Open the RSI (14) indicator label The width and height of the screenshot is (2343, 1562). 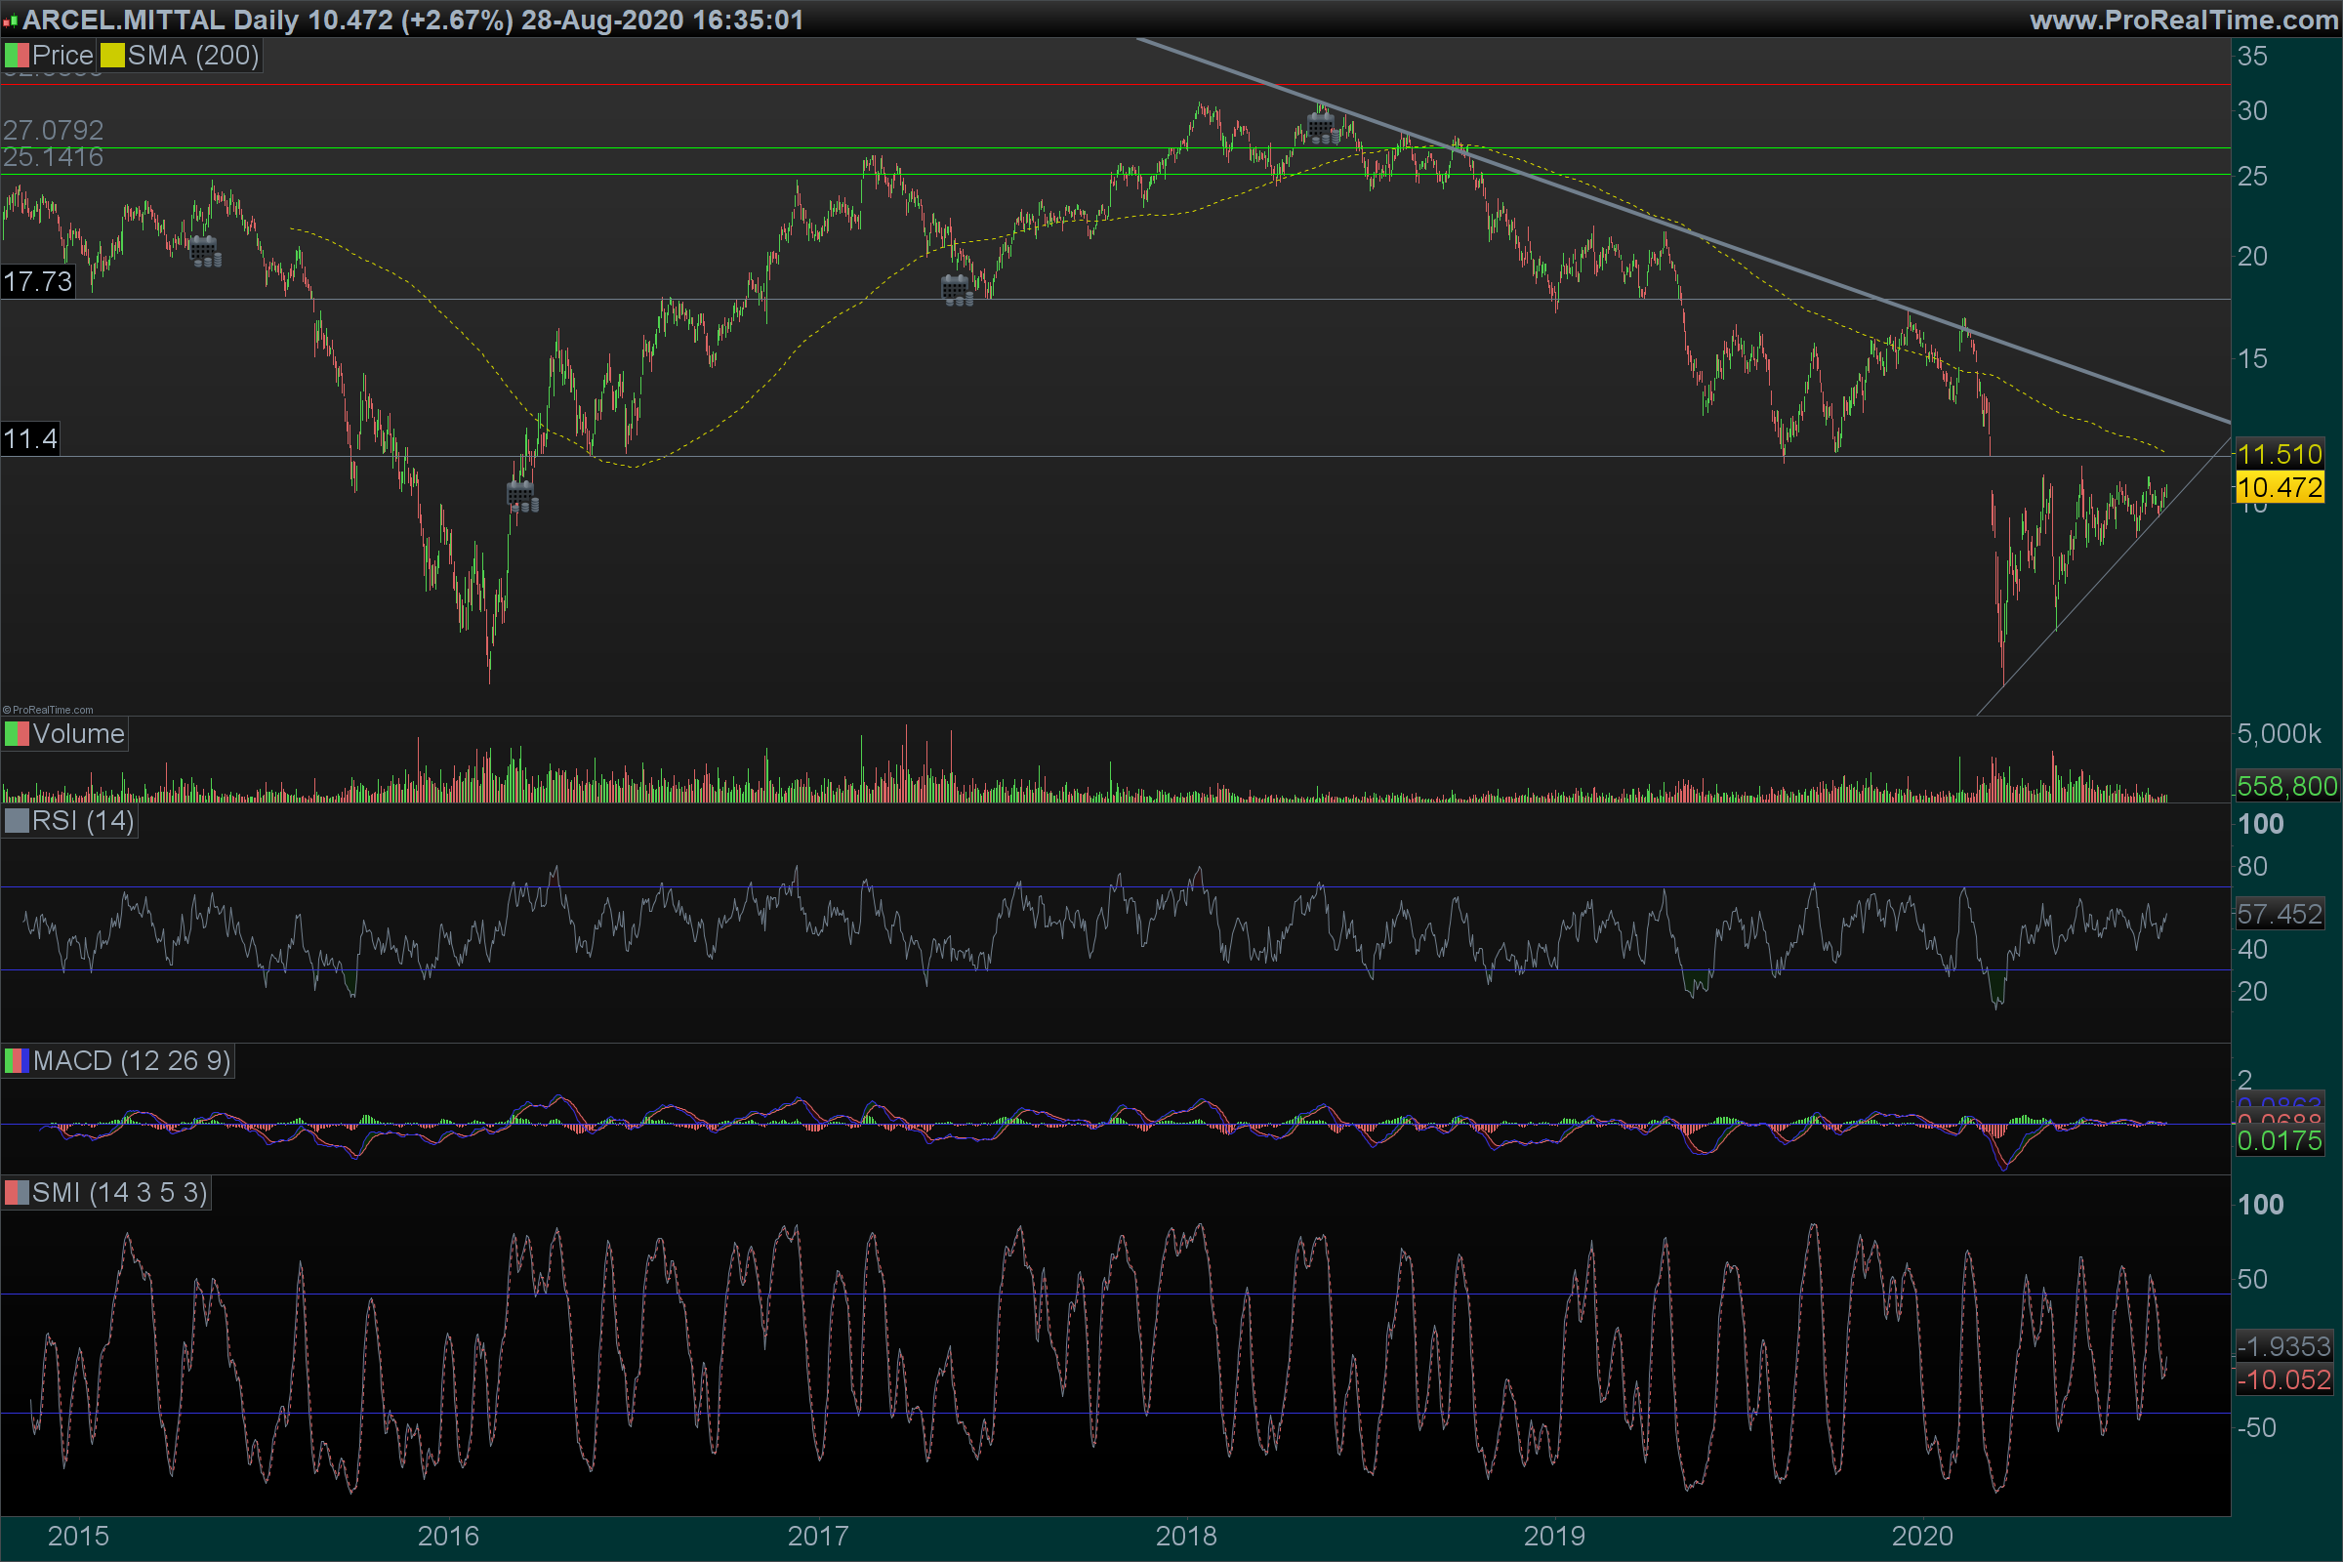click(x=83, y=821)
